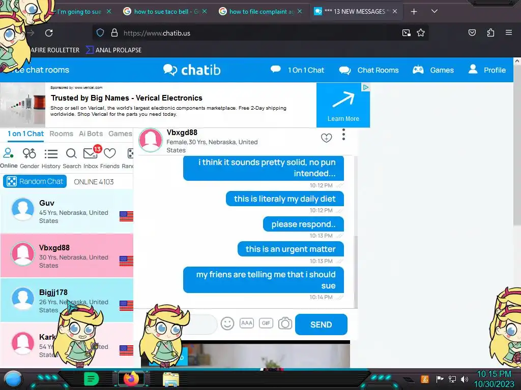The height and width of the screenshot is (390, 521).
Task: Open 1 On 1 Chat in header
Action: tap(297, 70)
